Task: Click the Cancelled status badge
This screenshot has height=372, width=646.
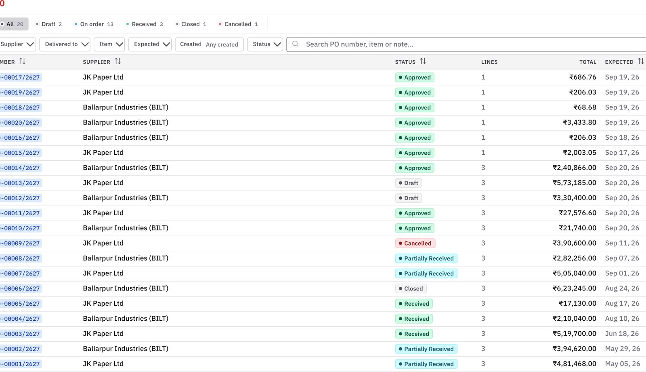Action: (x=415, y=243)
